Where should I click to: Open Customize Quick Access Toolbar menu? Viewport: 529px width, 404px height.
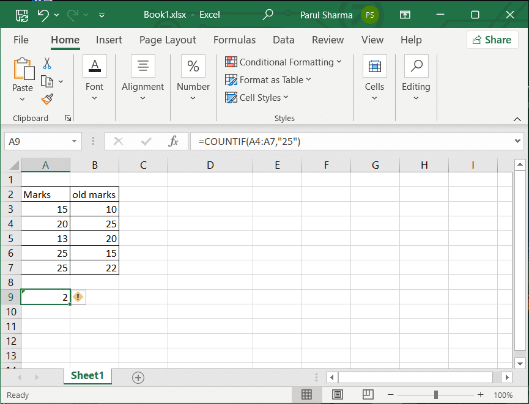click(102, 15)
